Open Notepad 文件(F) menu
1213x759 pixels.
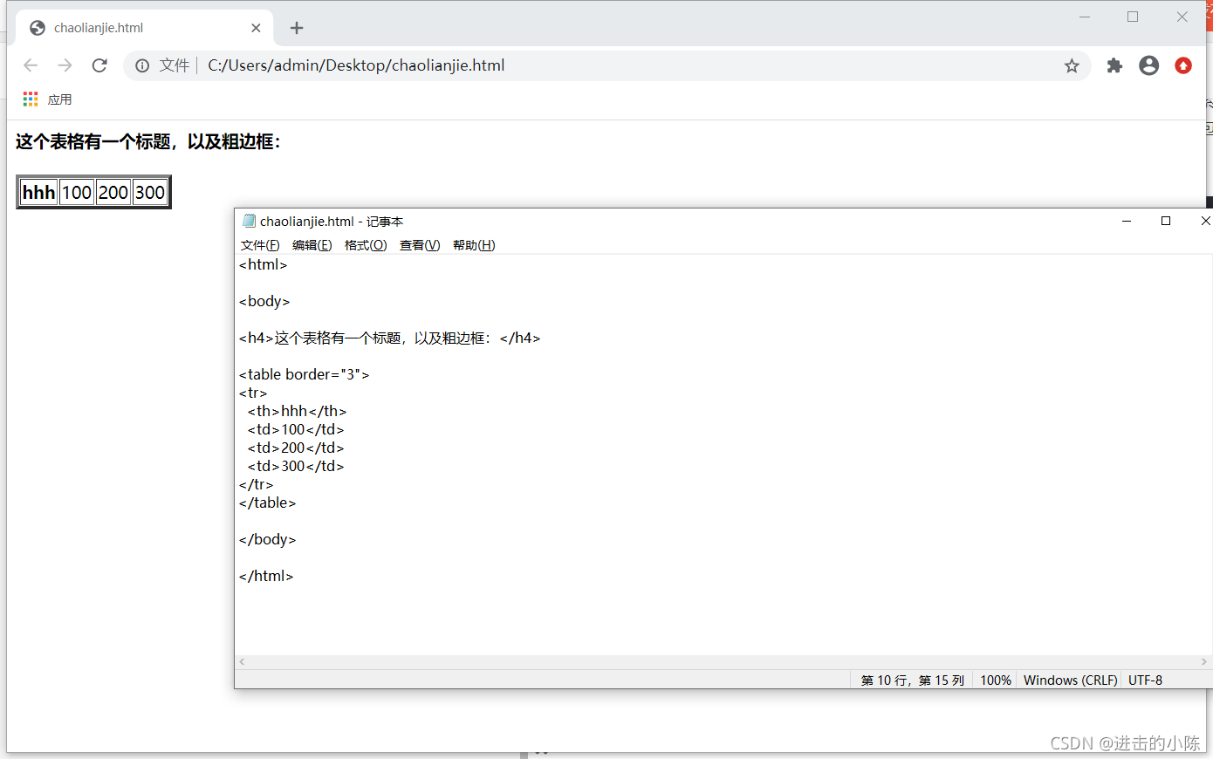click(260, 245)
